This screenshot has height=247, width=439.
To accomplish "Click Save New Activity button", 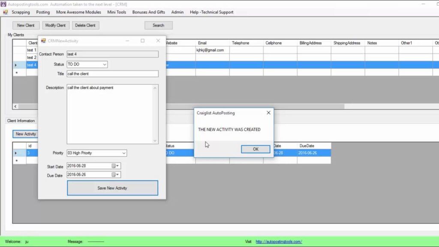I will coord(112,188).
